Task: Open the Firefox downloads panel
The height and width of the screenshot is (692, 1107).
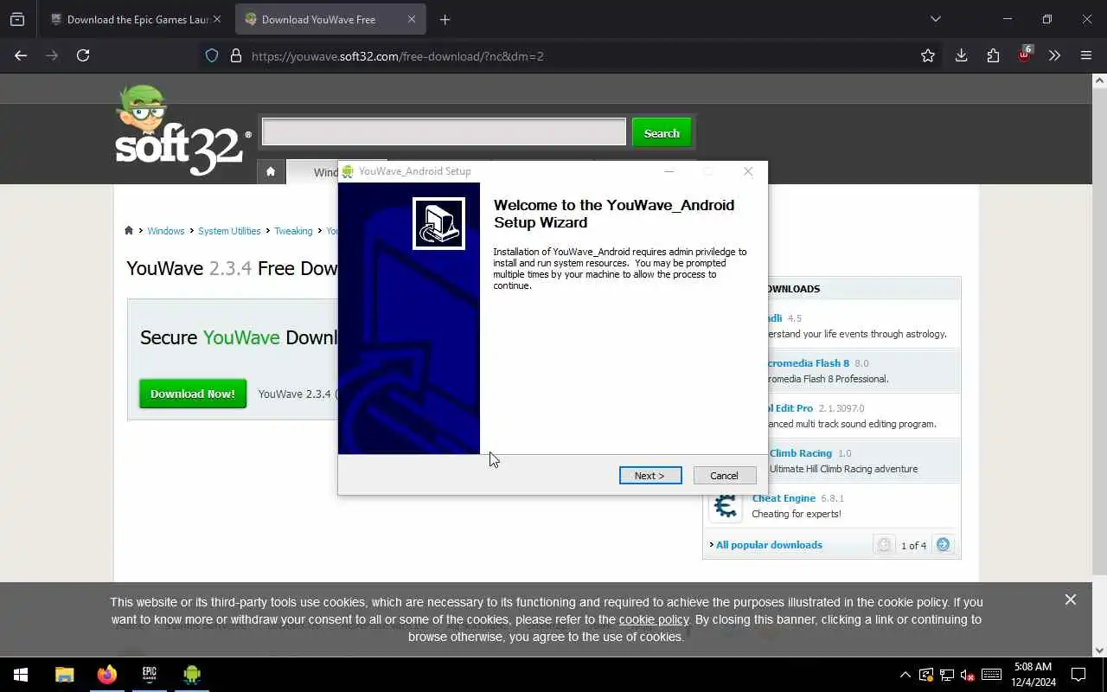Action: point(961,55)
